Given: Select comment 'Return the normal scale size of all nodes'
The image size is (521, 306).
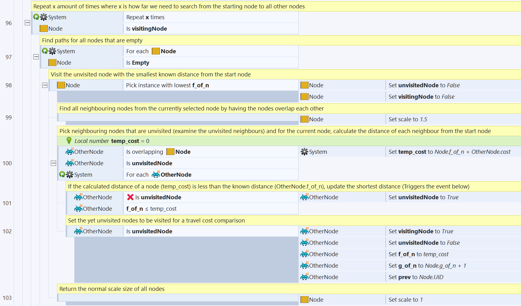Looking at the screenshot, I should coord(112,289).
